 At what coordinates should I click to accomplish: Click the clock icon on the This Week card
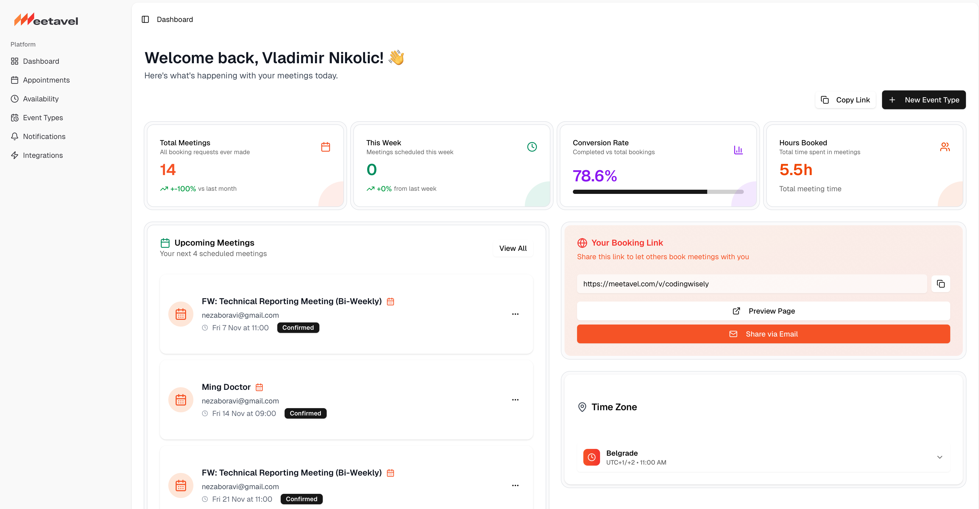pos(532,147)
